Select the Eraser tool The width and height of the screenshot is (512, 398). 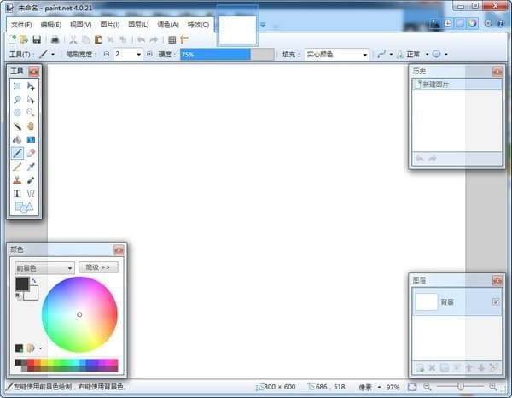point(31,153)
